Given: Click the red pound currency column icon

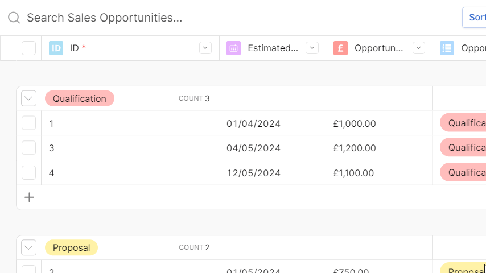Looking at the screenshot, I should tap(341, 48).
